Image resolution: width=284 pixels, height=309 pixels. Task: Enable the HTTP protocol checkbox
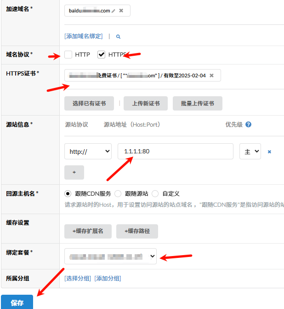68,55
